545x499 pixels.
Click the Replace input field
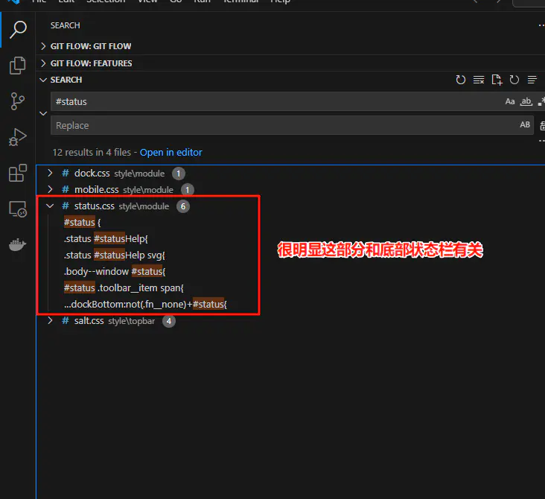pyautogui.click(x=283, y=126)
